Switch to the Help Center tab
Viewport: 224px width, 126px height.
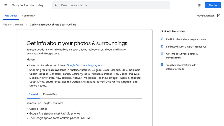click(x=11, y=15)
